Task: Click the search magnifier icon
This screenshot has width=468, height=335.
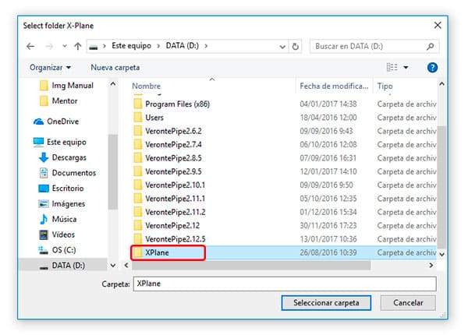Action: [430, 47]
